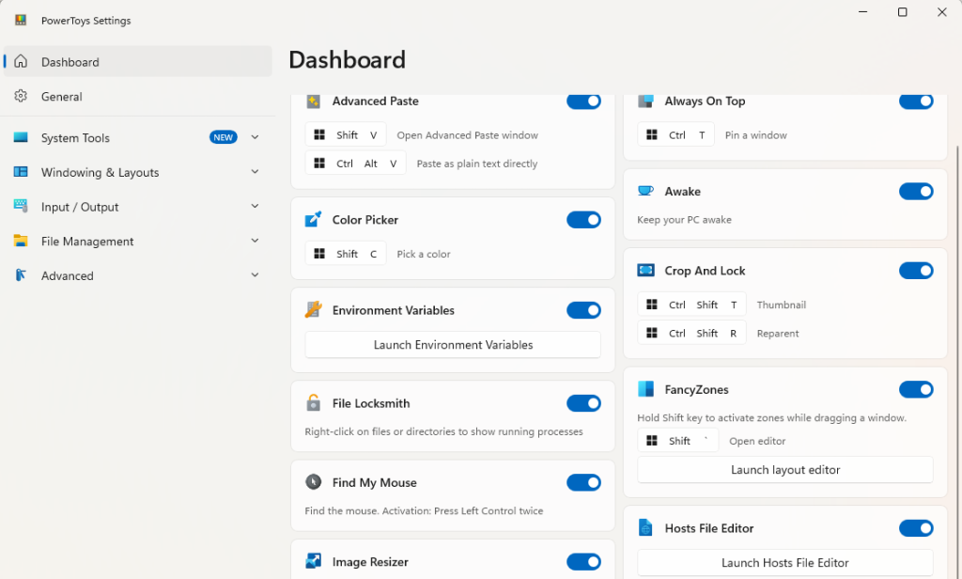The height and width of the screenshot is (579, 962).
Task: Click 'Paste as plain text directly' label
Action: [476, 164]
